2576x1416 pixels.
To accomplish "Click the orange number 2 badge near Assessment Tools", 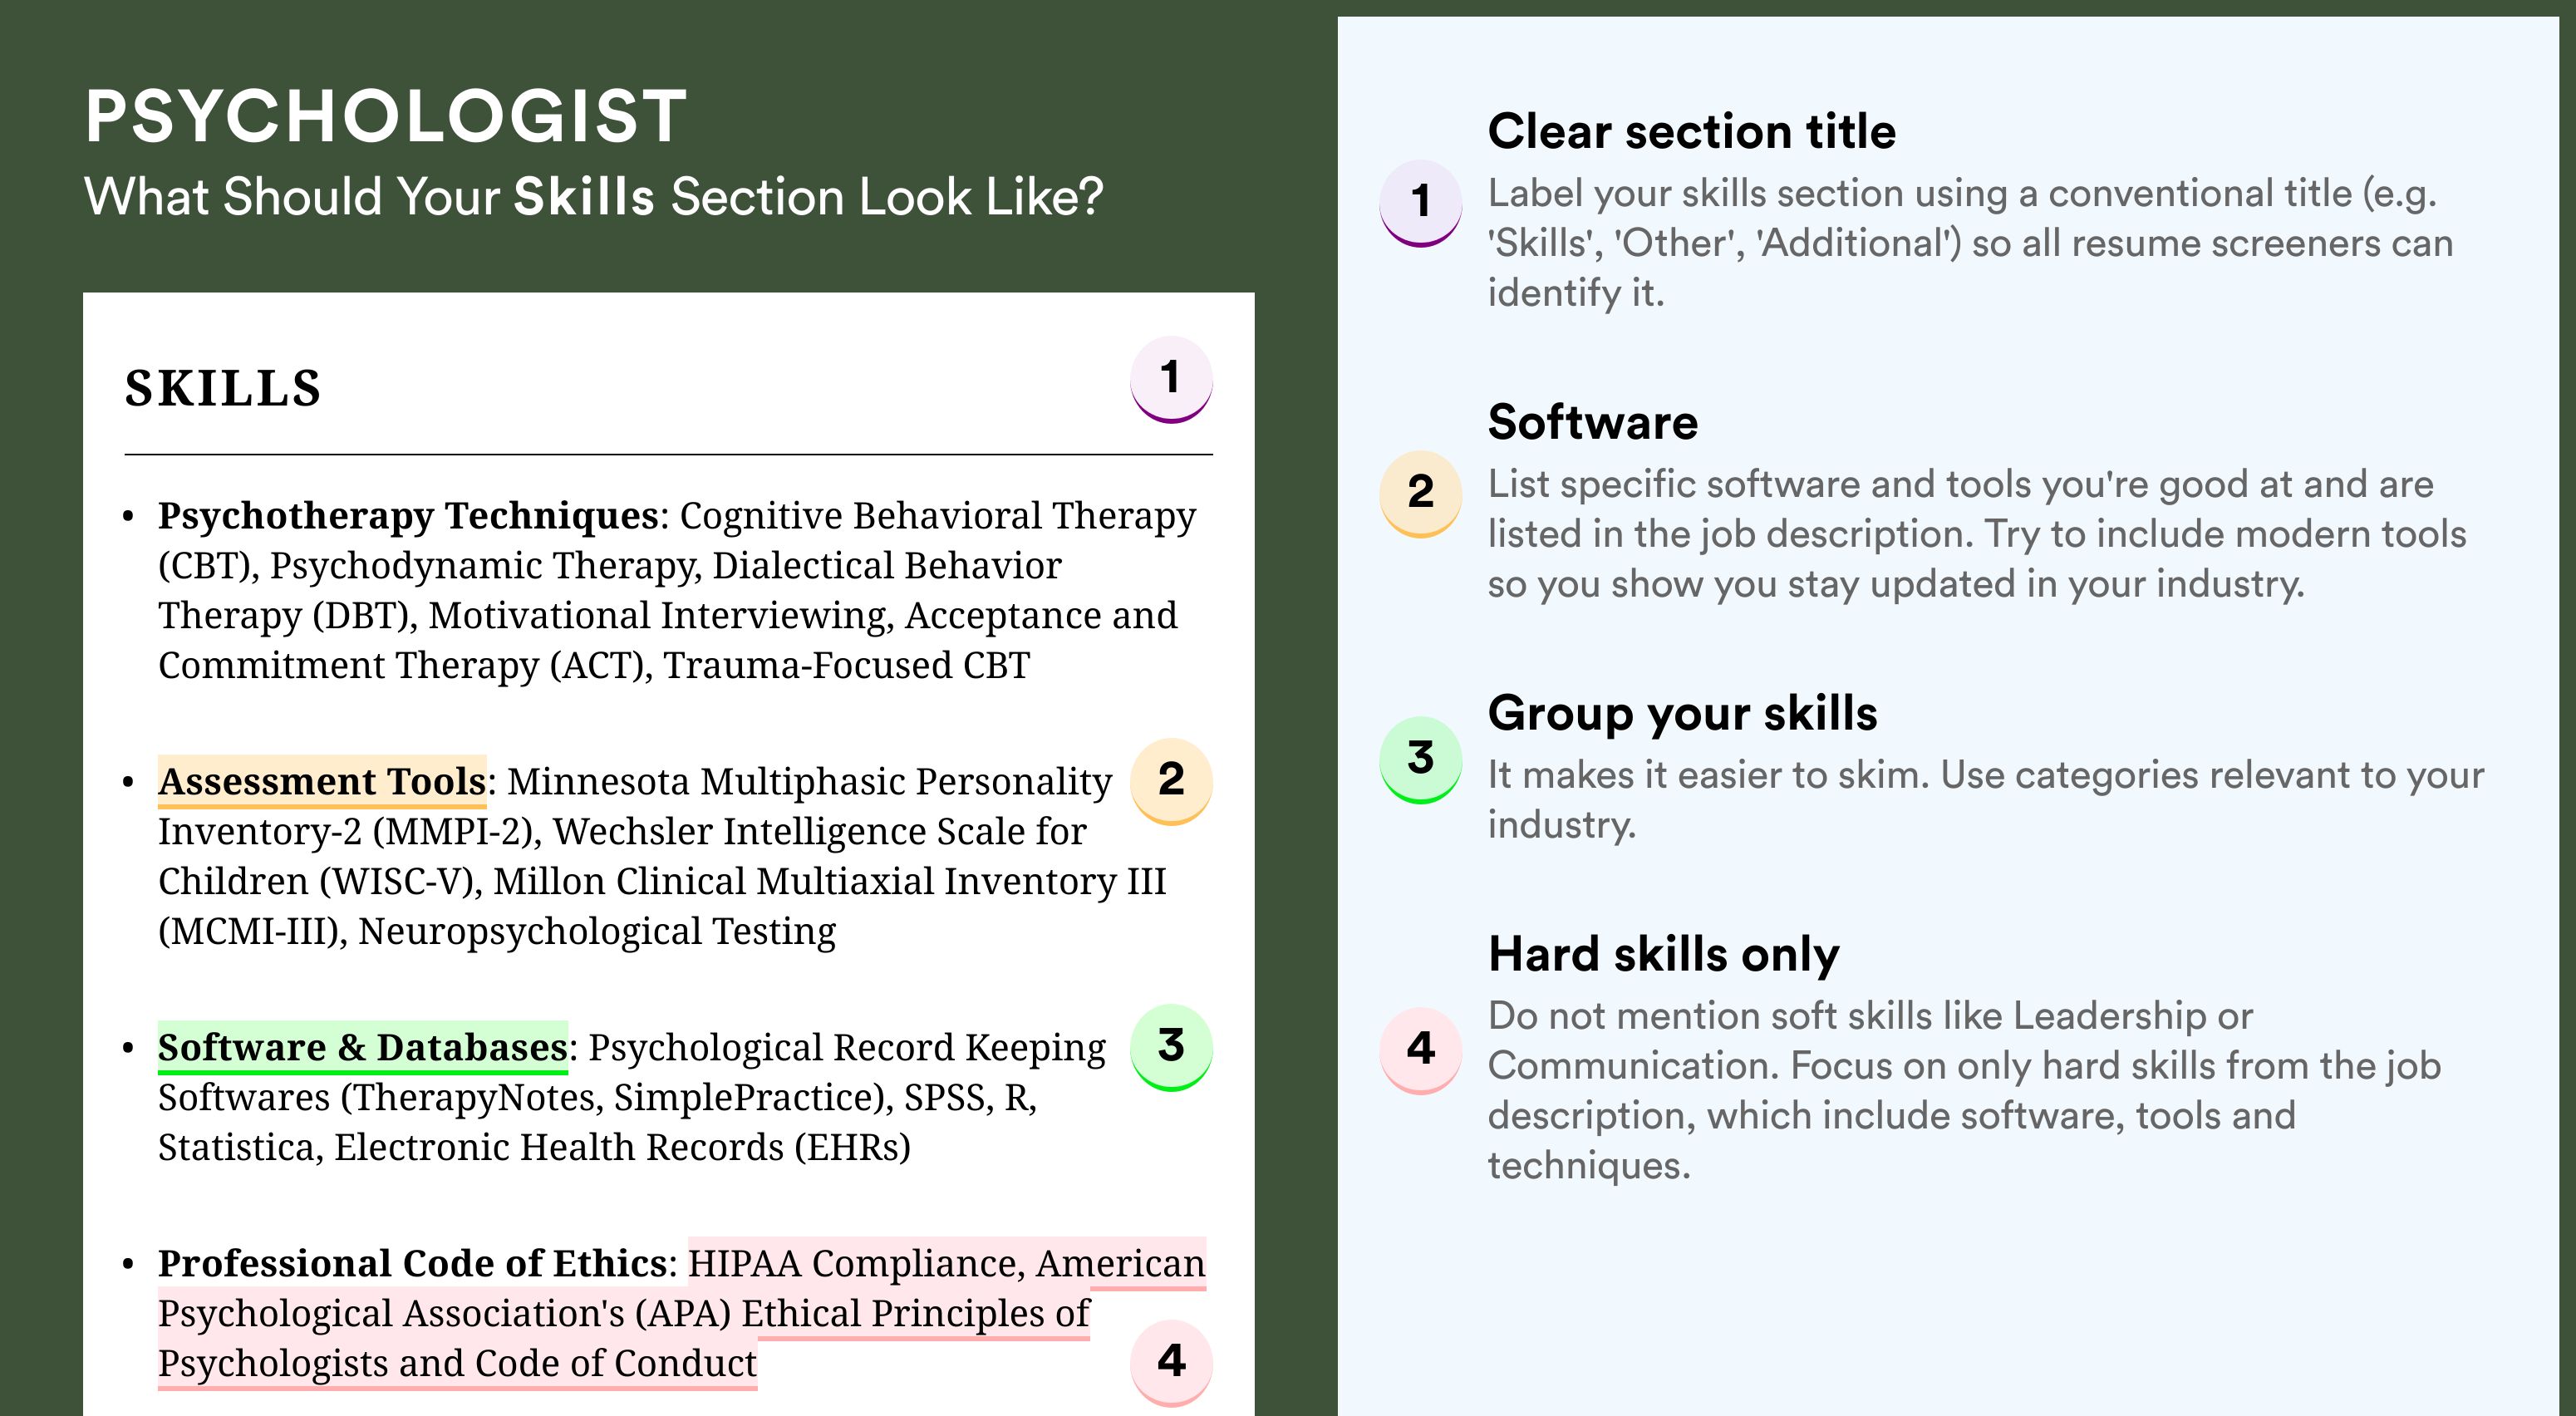I will pos(1171,781).
